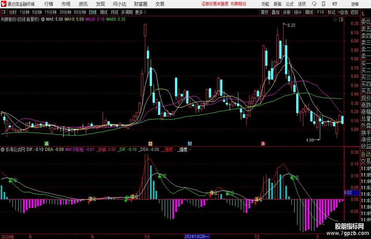This screenshot has width=371, height=239.
Task: Open the 市场 menu
Action: click(66, 4)
